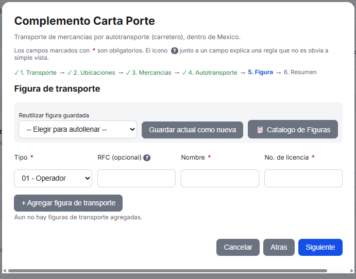Viewport: 356px width, 279px height.
Task: Click 'Aun no hay figuras de transporte agregadas.' text
Action: [78, 217]
